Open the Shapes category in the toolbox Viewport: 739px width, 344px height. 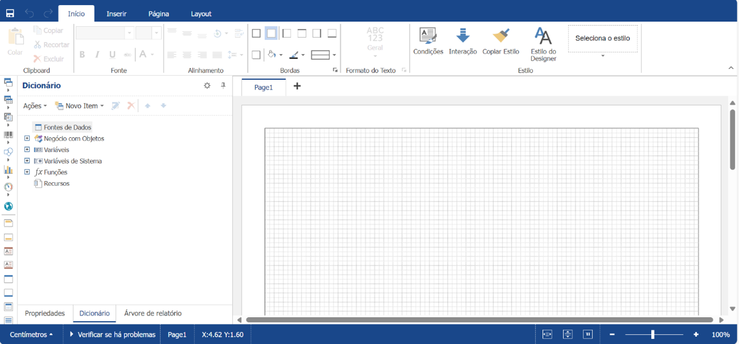point(9,152)
